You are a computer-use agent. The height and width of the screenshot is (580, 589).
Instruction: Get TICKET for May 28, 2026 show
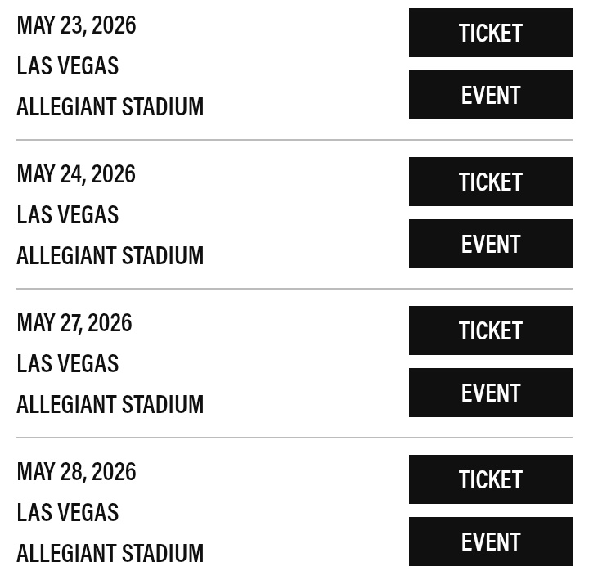coord(491,479)
